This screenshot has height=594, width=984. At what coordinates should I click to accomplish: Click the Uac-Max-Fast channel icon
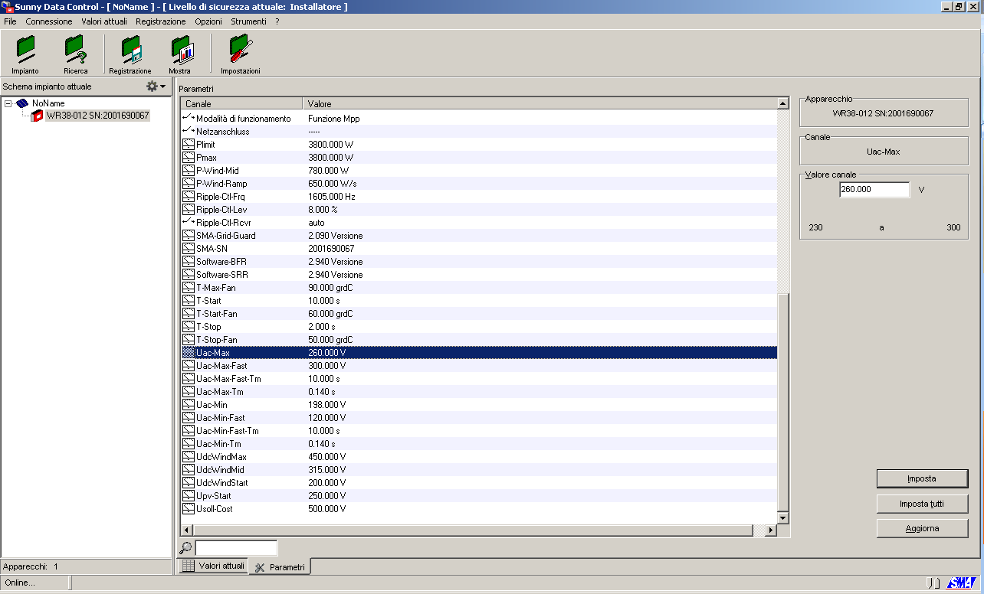click(x=189, y=366)
